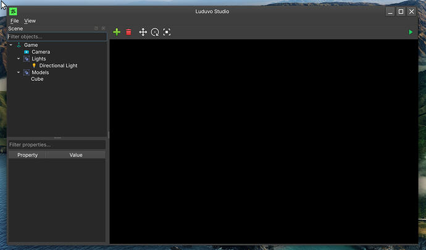Select the Scale tool icon
The image size is (426, 250).
click(x=167, y=32)
